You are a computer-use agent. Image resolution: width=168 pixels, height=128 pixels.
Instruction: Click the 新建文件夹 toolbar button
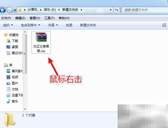click(88, 25)
